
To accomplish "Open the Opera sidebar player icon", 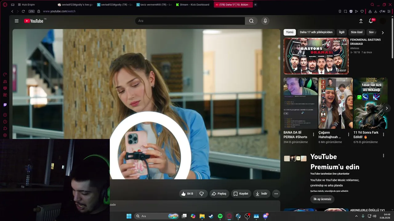I will [5, 115].
